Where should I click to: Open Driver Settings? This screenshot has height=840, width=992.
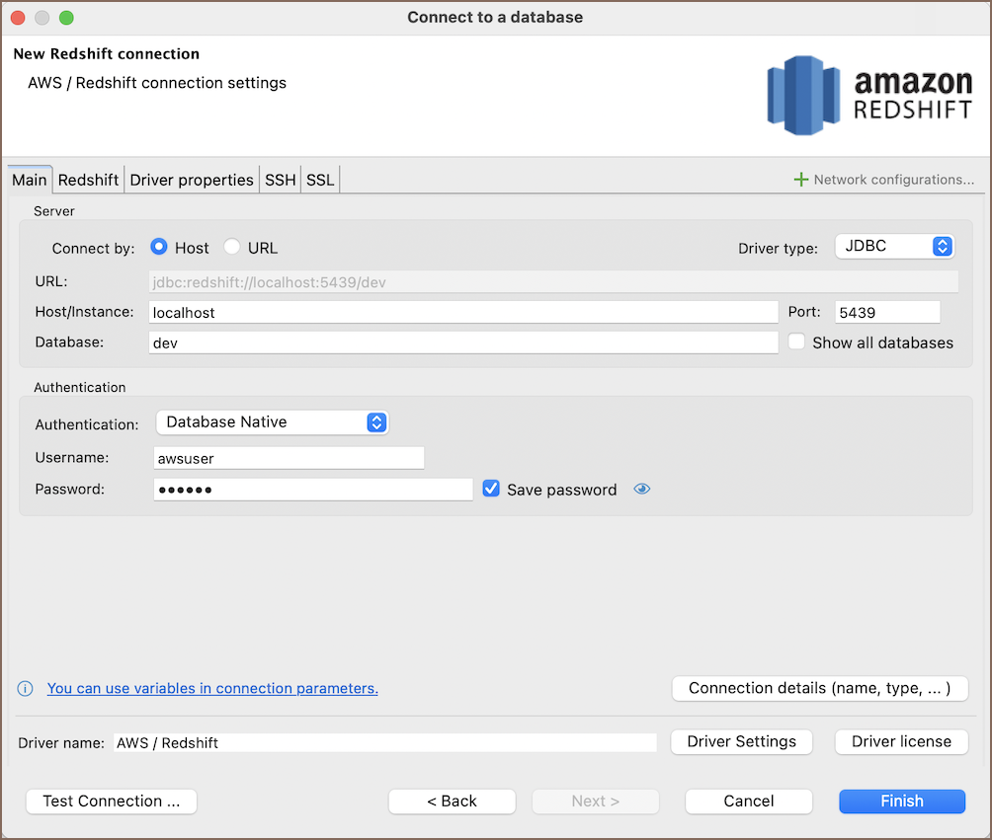coord(741,741)
